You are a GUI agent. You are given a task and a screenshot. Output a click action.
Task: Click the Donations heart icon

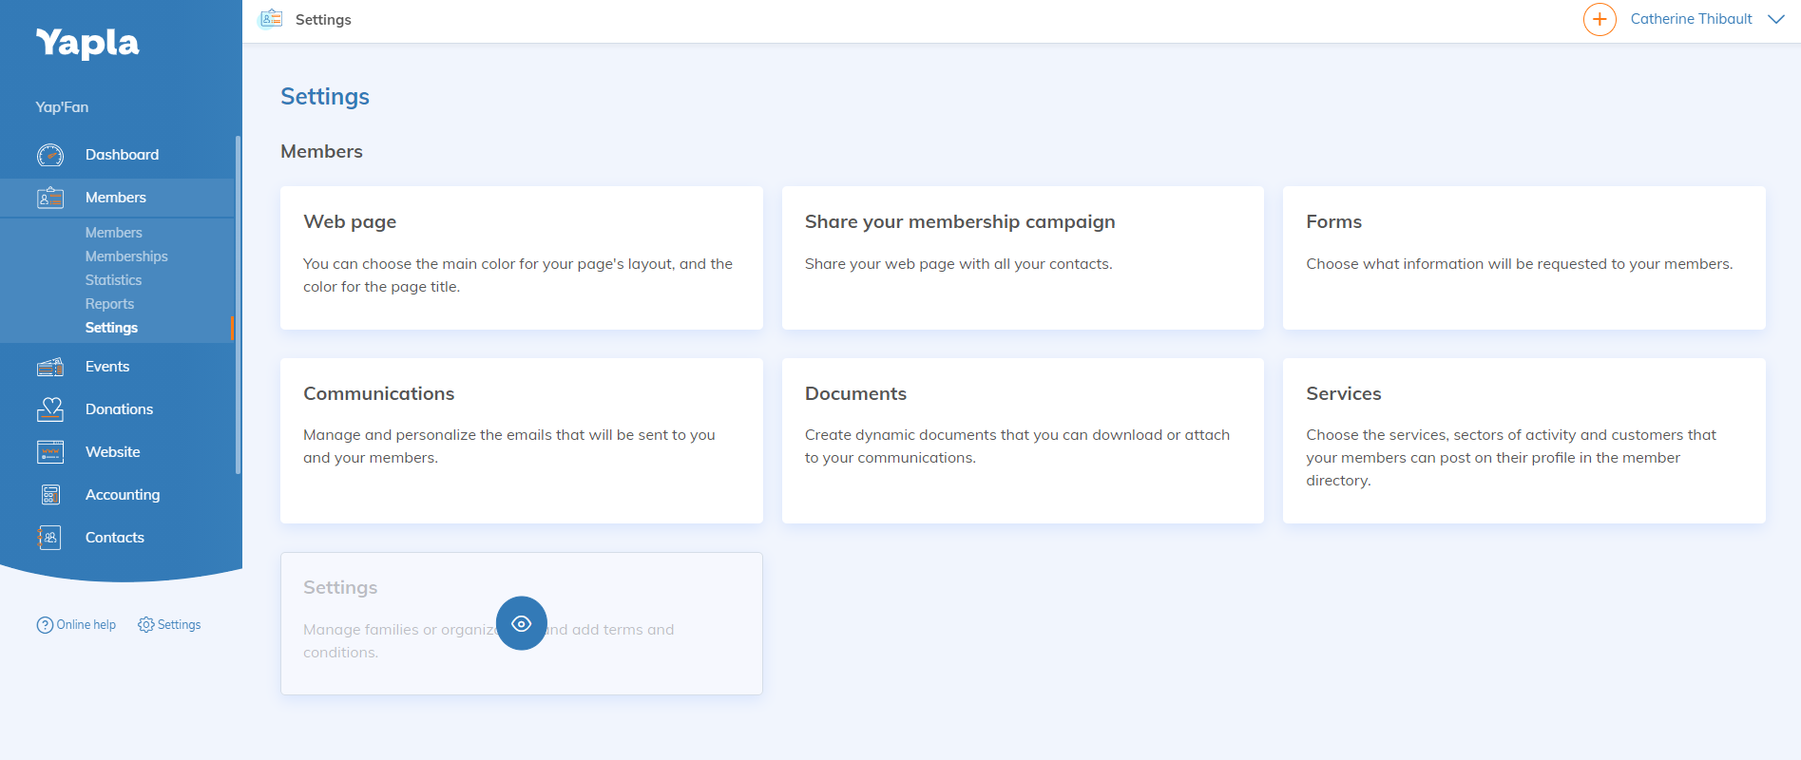(x=50, y=409)
